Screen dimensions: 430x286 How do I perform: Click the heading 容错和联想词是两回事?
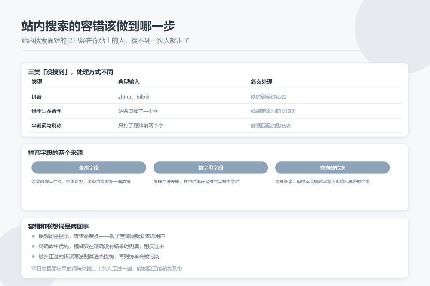58,226
